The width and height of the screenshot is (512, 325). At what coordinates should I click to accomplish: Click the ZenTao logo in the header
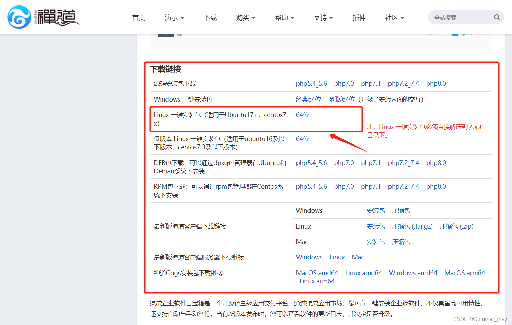pyautogui.click(x=43, y=17)
